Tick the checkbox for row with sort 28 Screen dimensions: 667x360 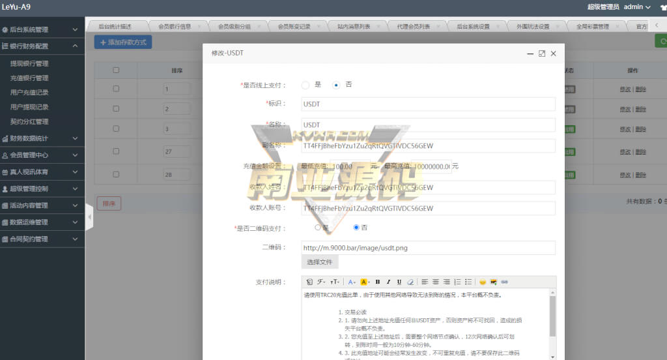pyautogui.click(x=116, y=174)
